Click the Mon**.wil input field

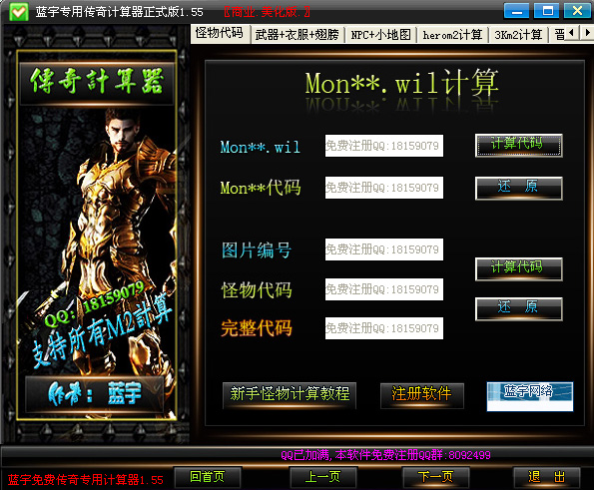coord(383,146)
